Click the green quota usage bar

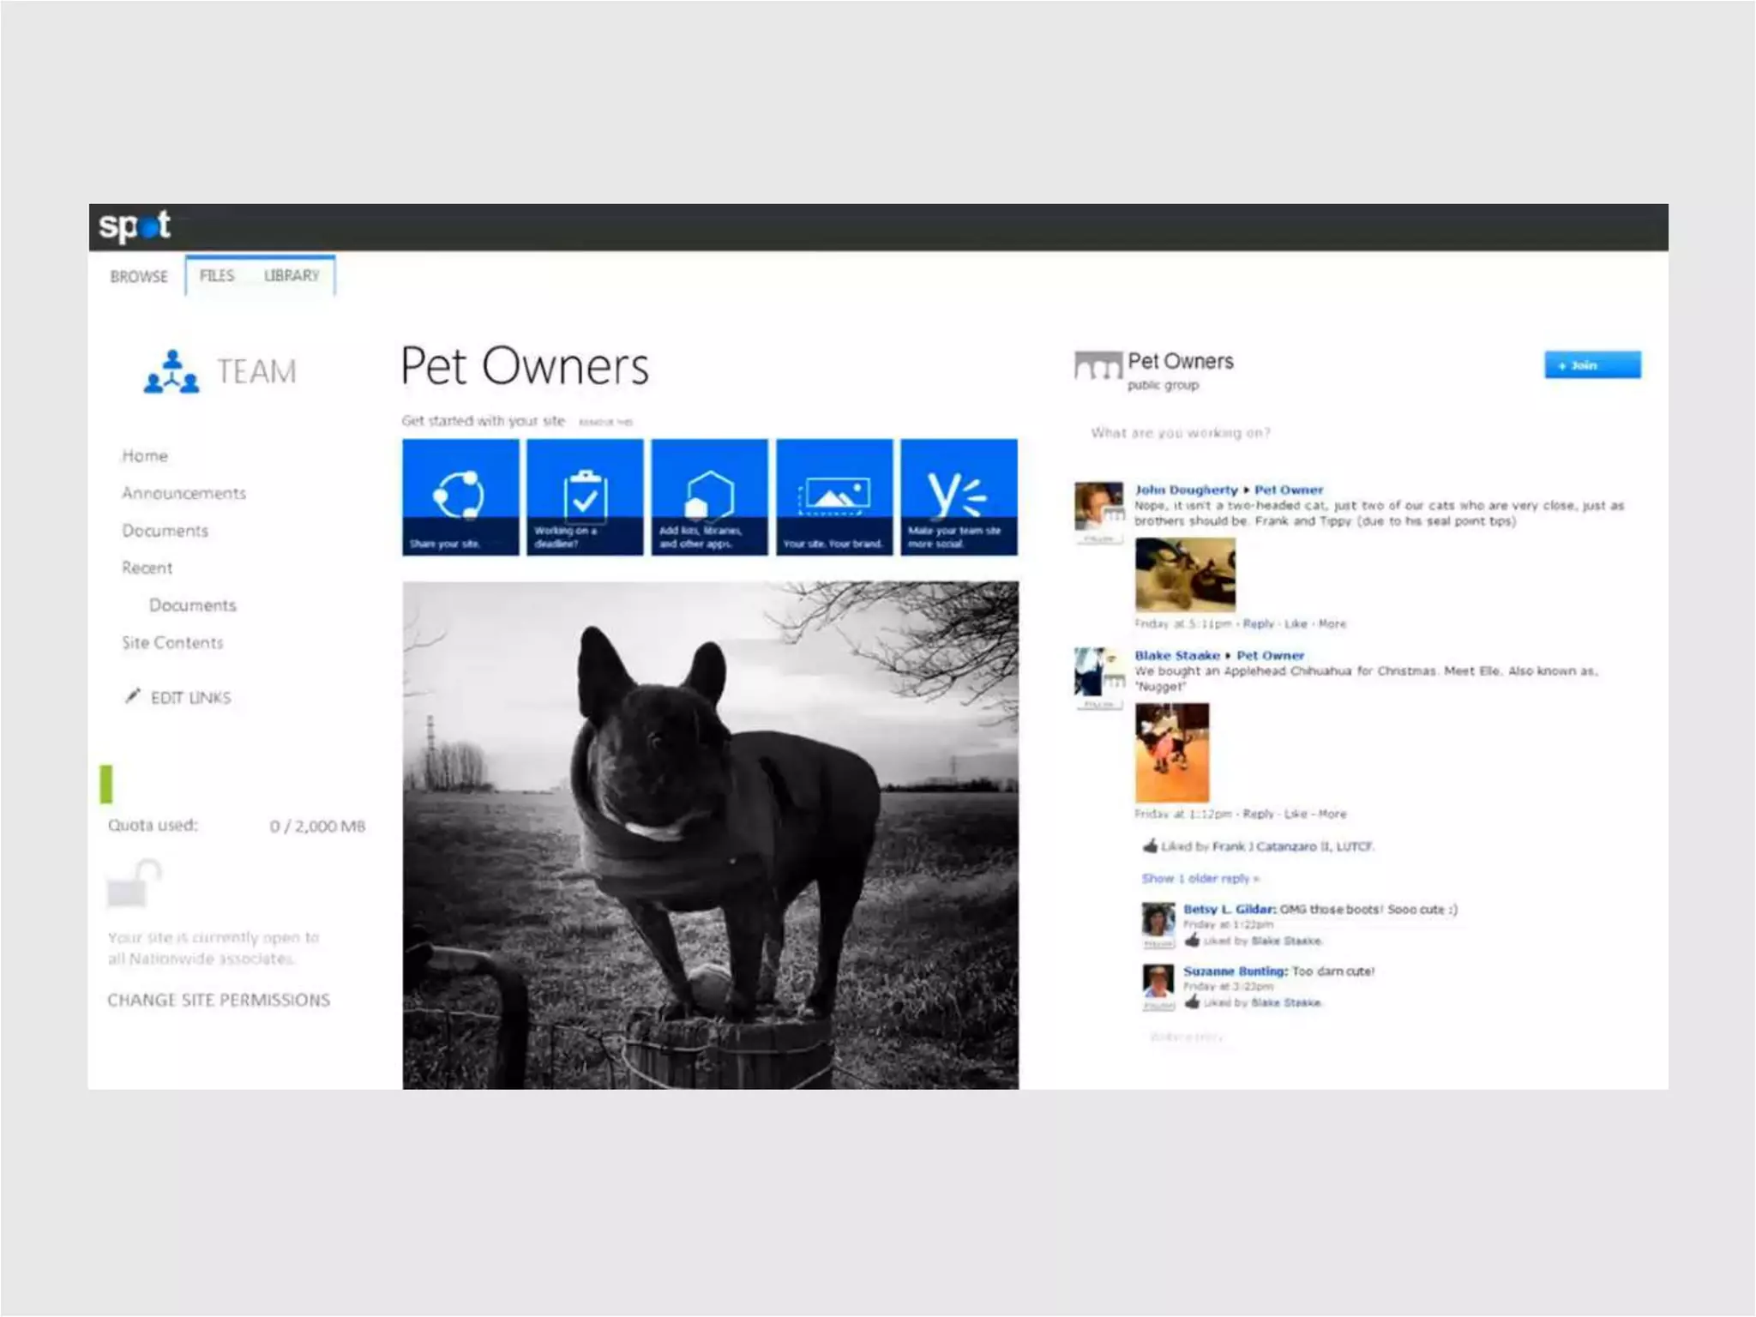click(106, 784)
